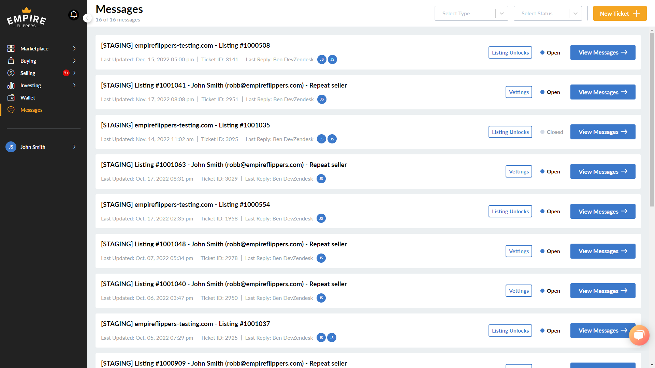Click the Closed status on Listing #1001035
Viewport: 655px width, 368px height.
[x=552, y=132]
